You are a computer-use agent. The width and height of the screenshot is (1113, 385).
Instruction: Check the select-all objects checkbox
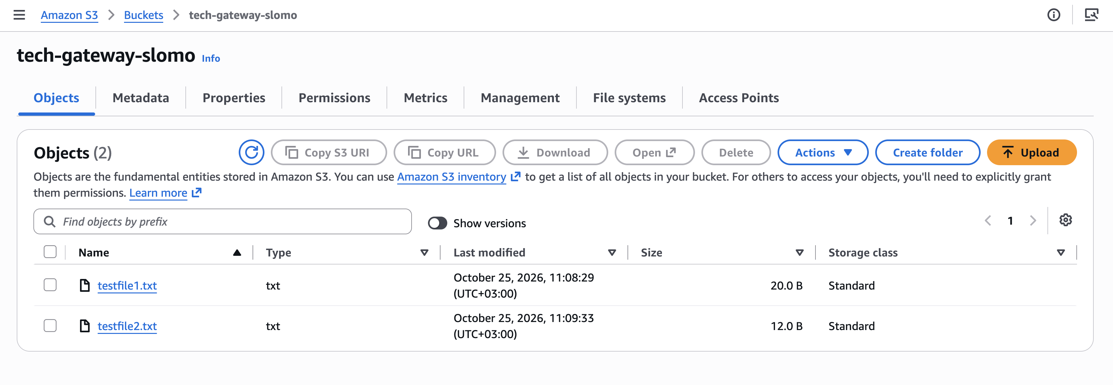tap(50, 252)
